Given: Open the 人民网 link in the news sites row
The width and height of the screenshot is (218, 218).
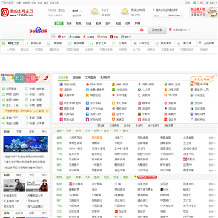Looking at the screenshot, I should click(x=11, y=50).
